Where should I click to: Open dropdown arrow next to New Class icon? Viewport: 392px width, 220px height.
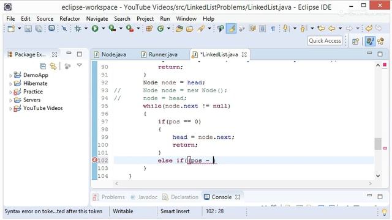click(x=168, y=29)
